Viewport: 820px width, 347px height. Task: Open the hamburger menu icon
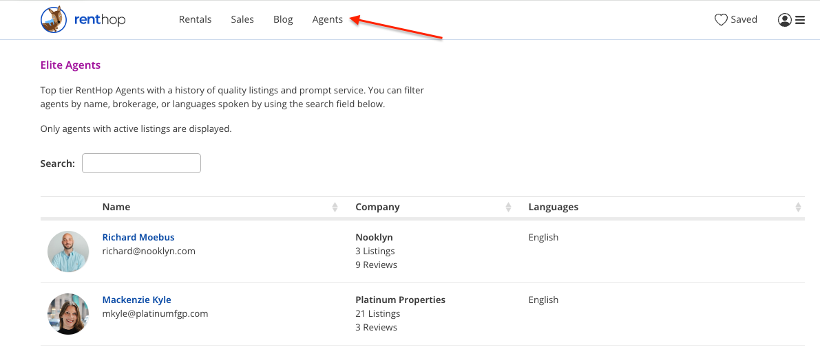800,21
